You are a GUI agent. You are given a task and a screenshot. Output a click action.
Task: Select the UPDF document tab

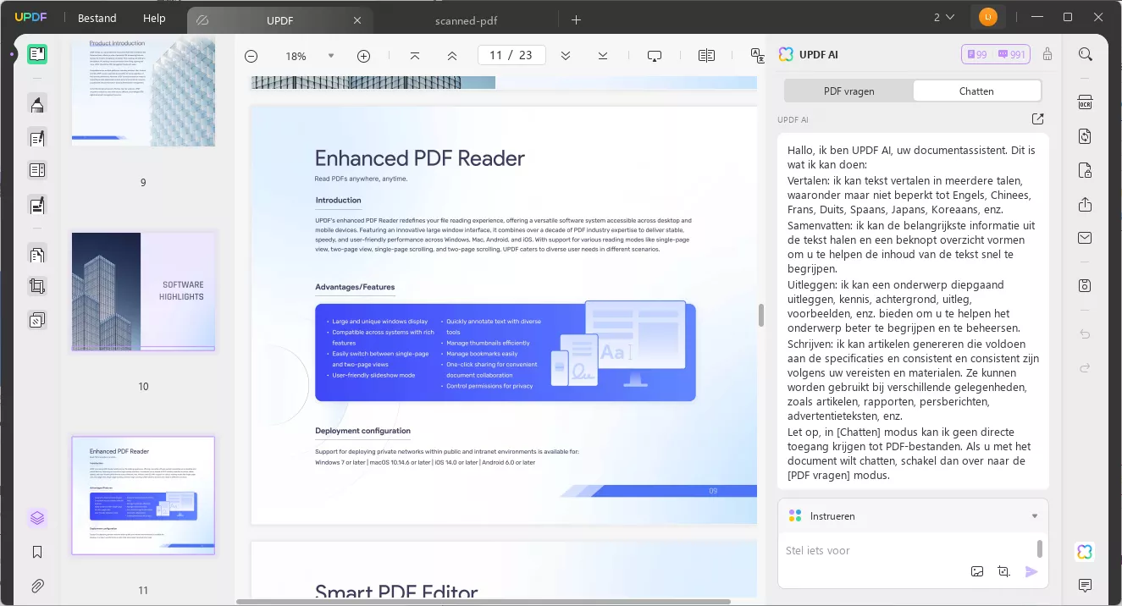279,19
